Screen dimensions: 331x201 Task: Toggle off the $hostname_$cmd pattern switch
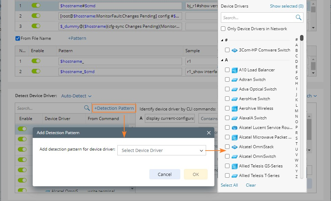36,71
